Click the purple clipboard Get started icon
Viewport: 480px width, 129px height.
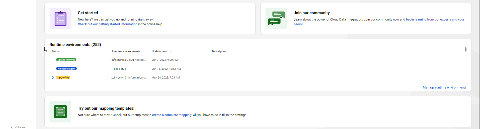[60, 18]
